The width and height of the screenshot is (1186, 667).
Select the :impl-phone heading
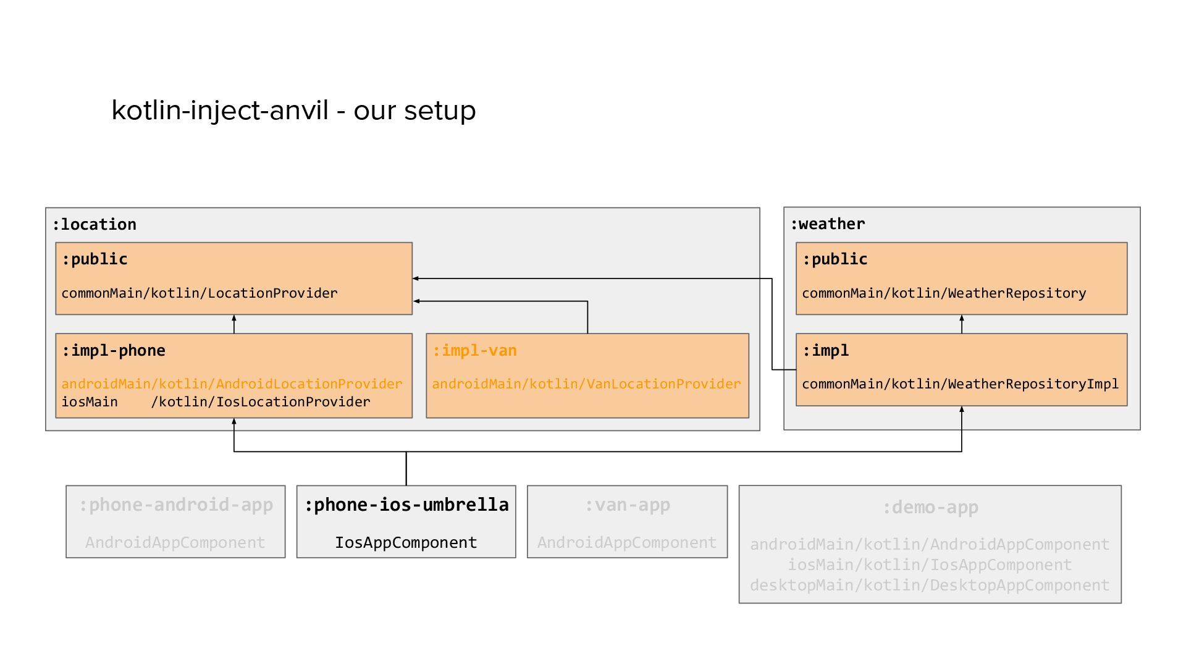(114, 351)
